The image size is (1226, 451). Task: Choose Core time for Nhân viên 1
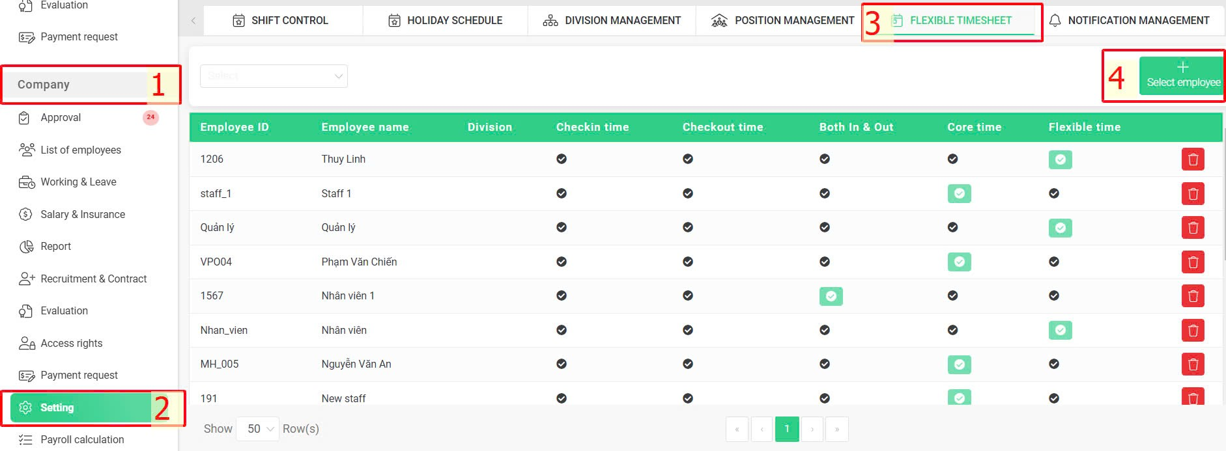952,295
